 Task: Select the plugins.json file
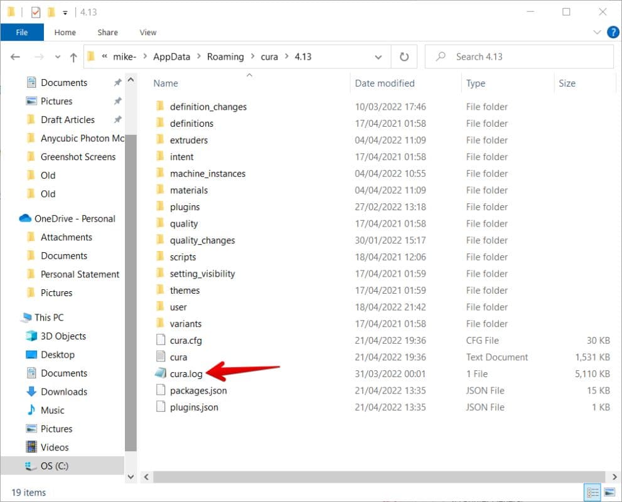coord(194,407)
